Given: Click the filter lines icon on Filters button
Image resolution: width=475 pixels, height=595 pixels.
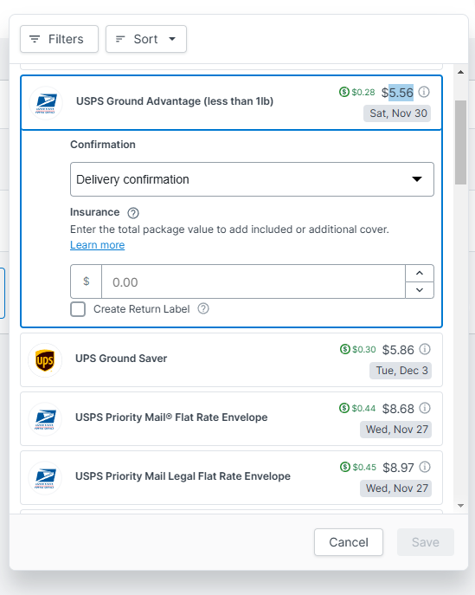Looking at the screenshot, I should tap(35, 39).
